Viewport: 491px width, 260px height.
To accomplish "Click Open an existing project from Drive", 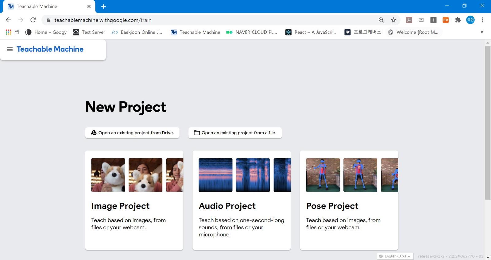I will [132, 133].
